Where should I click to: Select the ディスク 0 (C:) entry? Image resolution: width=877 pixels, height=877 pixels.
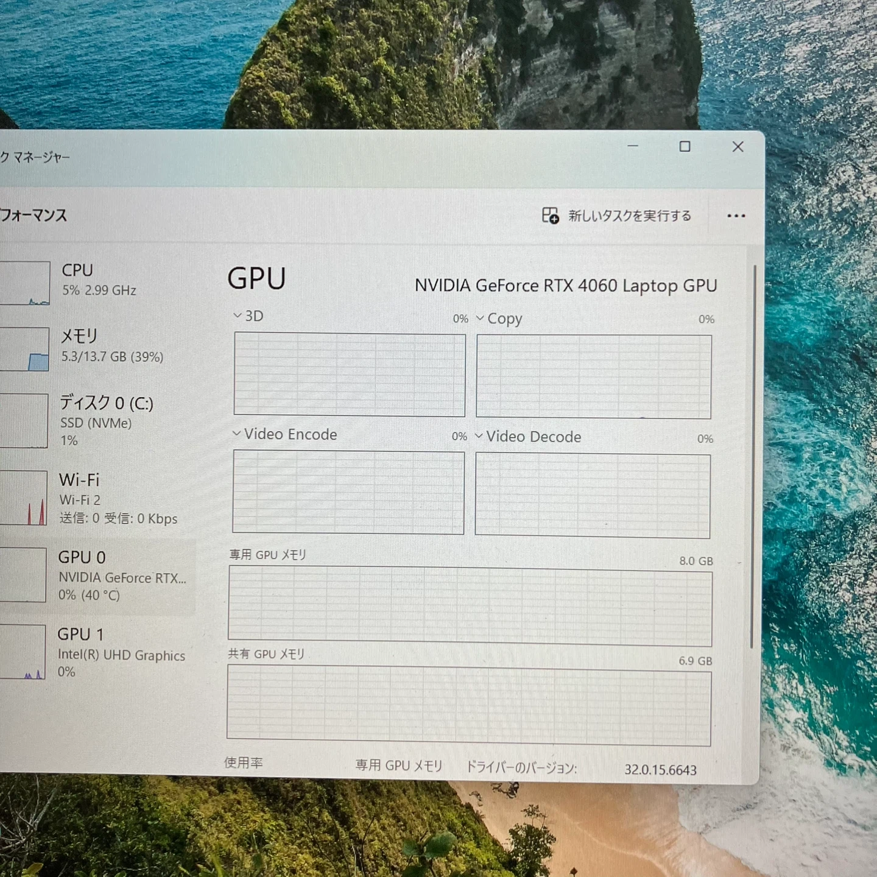point(97,420)
